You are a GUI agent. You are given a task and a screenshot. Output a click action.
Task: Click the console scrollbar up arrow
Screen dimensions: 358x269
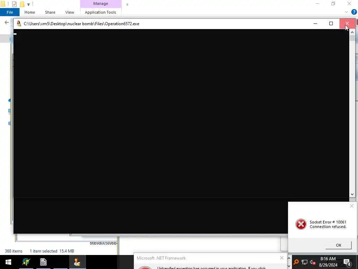click(x=352, y=33)
